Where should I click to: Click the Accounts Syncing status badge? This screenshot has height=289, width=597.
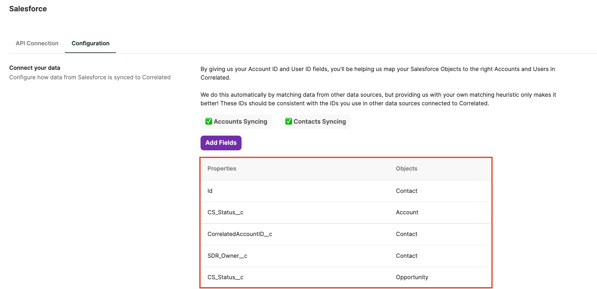[x=236, y=122]
